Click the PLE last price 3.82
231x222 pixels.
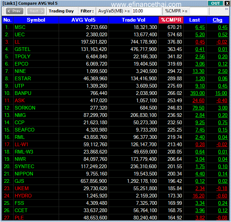200,218
